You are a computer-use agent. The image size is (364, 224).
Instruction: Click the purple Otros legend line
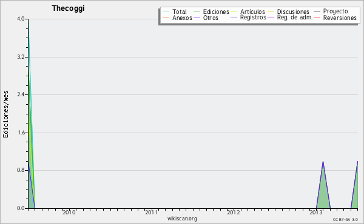[x=197, y=18]
